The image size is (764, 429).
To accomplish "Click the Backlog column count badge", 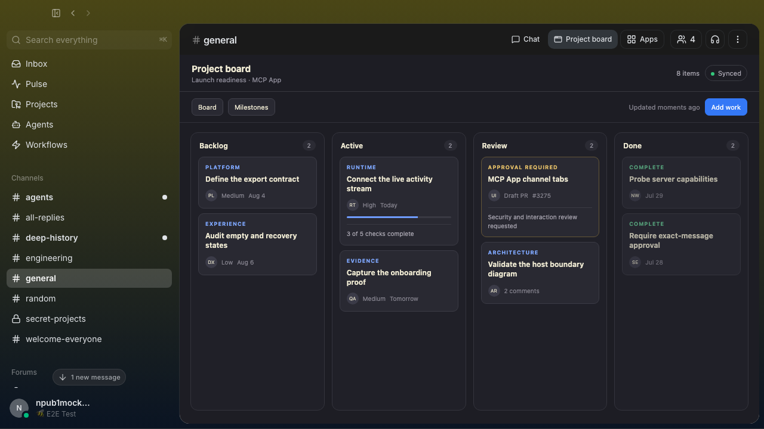I will pyautogui.click(x=309, y=145).
